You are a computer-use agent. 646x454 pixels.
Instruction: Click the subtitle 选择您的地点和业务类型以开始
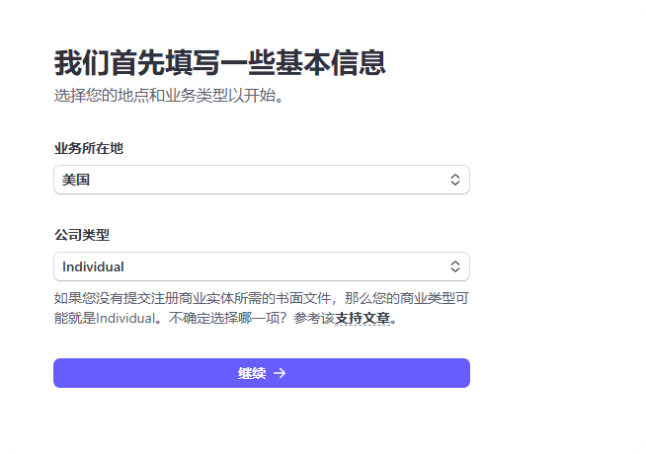tap(168, 97)
